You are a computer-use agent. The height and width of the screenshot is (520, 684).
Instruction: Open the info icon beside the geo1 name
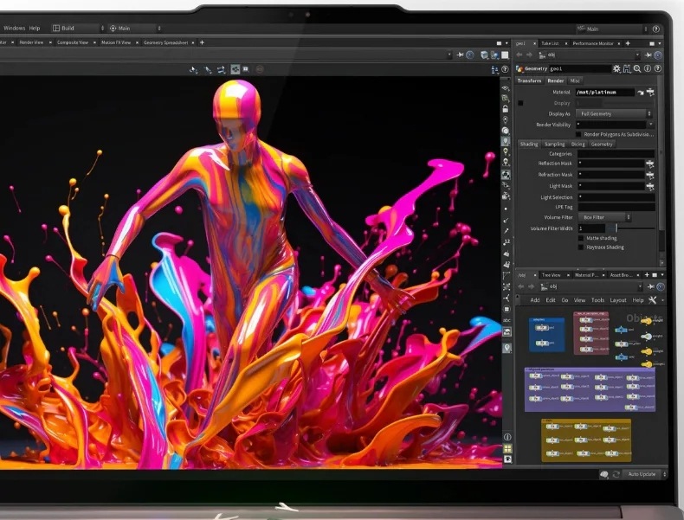coord(649,68)
